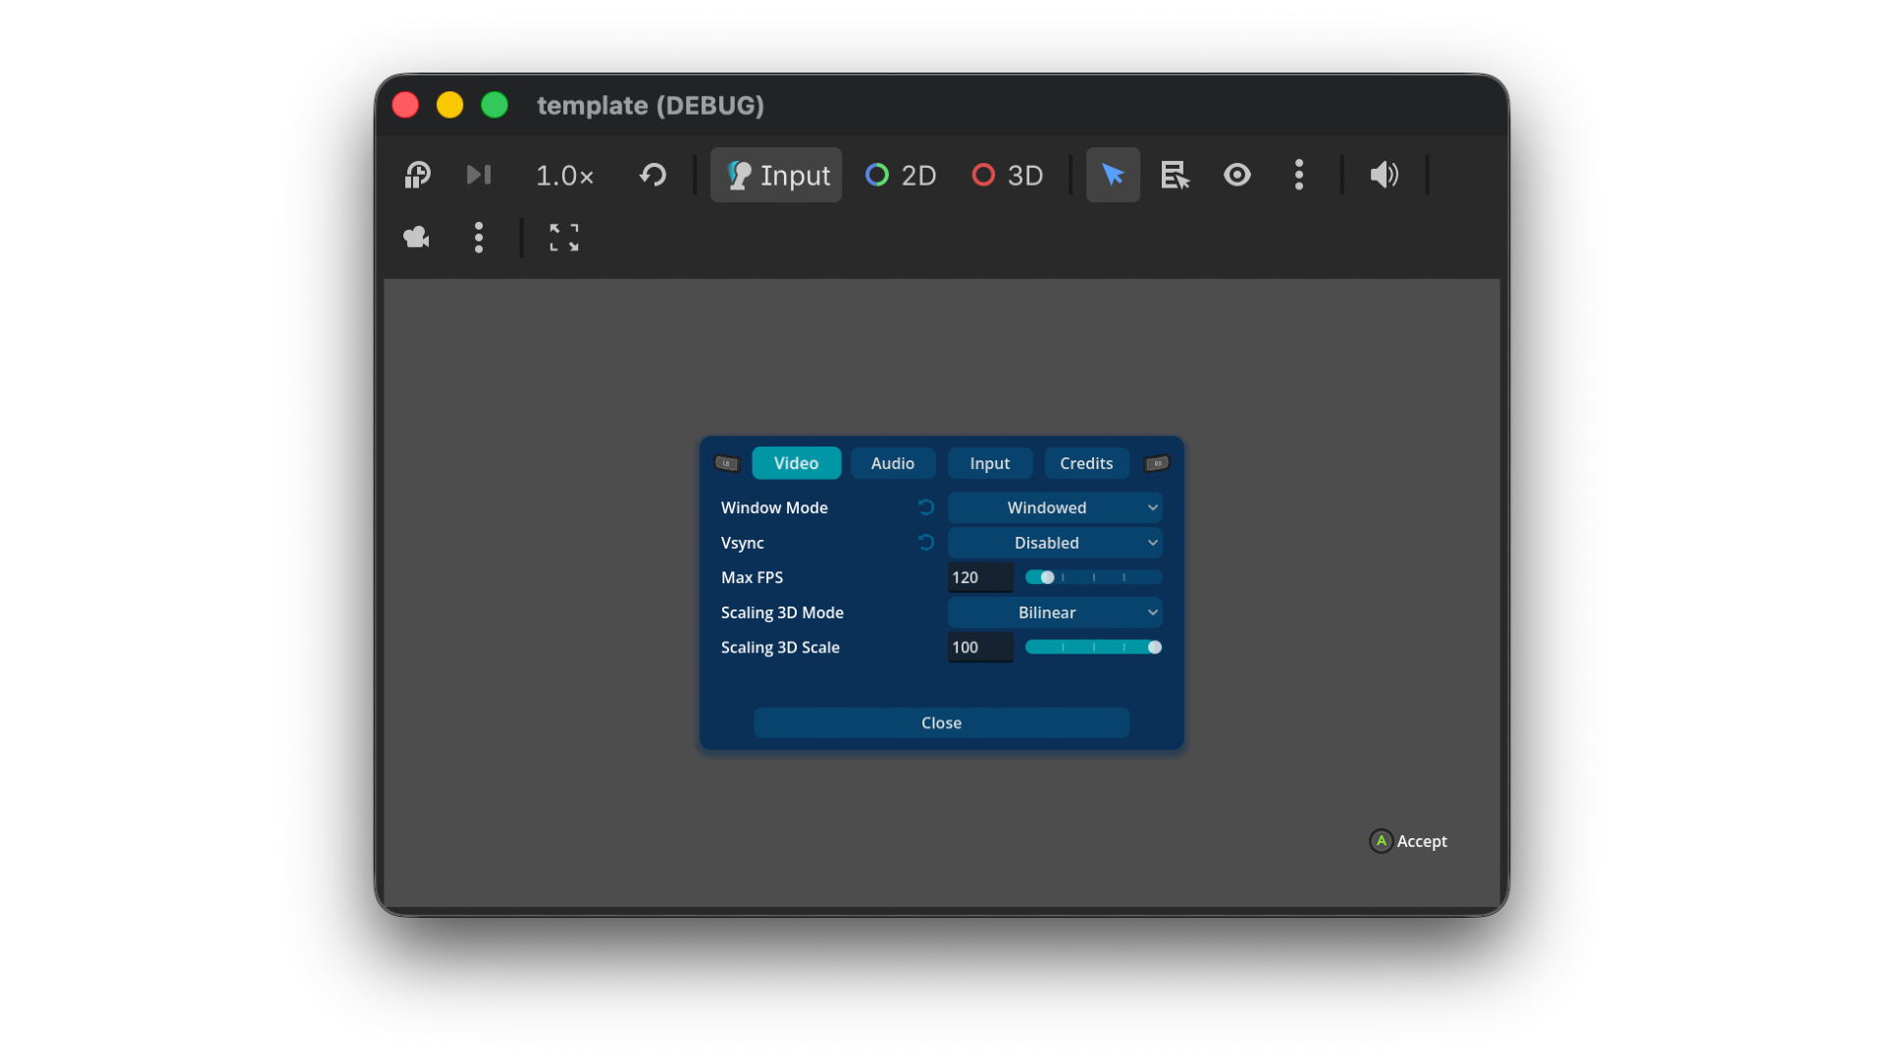Expand the Vsync dropdown set to Disabled
This screenshot has width=1884, height=1060.
click(x=1055, y=543)
